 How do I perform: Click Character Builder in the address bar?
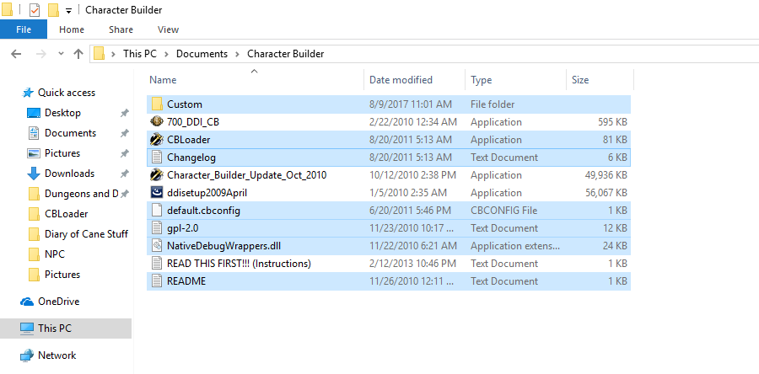coord(286,54)
